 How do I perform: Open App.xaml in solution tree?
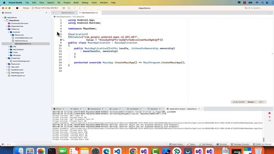[15, 67]
